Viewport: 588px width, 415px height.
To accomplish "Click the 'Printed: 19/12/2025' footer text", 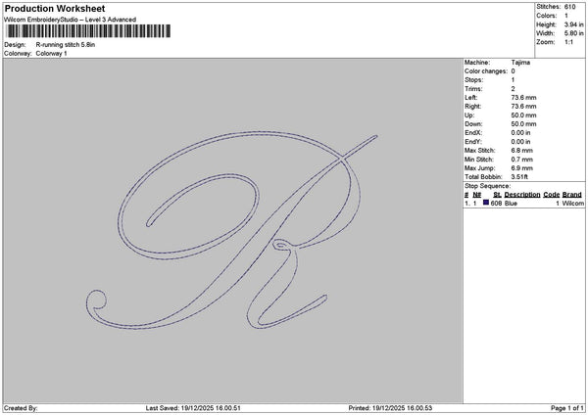I will [390, 408].
